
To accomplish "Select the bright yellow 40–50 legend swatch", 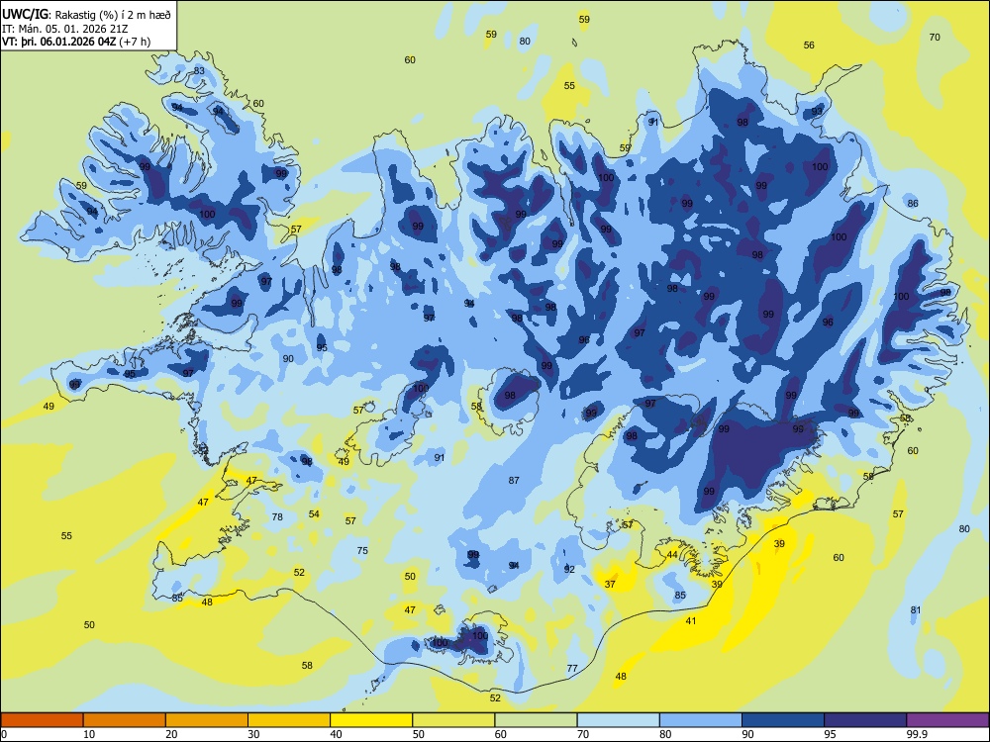I will click(x=371, y=720).
